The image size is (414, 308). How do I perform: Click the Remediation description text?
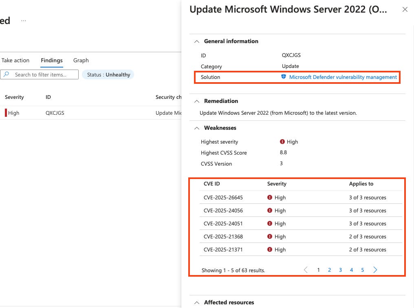pos(278,113)
